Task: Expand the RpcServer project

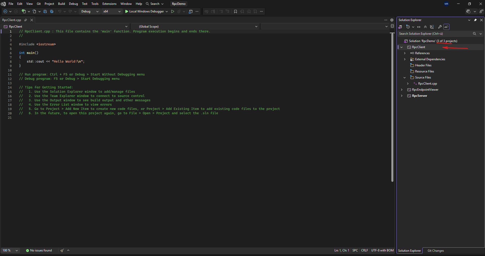Action: click(402, 96)
